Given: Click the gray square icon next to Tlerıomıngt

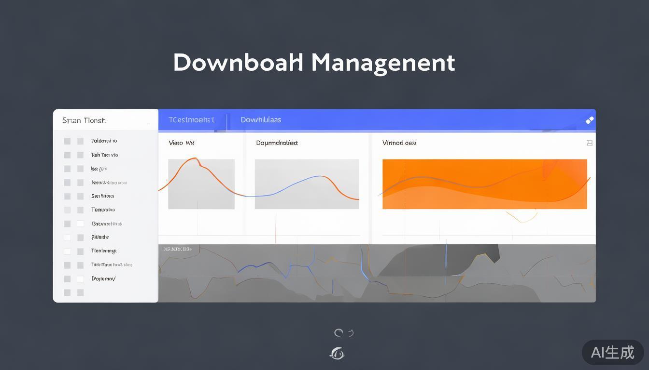Looking at the screenshot, I should pyautogui.click(x=80, y=251).
